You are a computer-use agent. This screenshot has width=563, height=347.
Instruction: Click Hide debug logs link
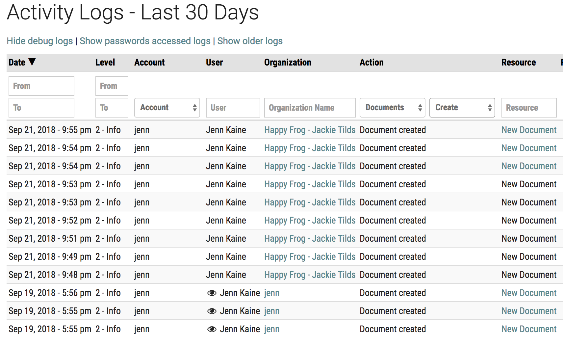pos(40,41)
